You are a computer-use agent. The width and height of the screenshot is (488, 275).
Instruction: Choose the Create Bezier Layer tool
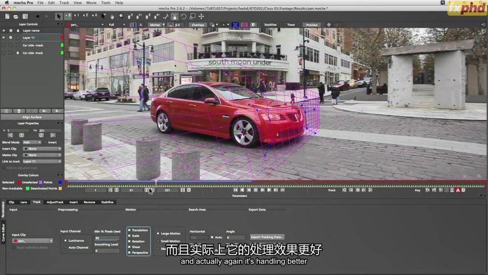coord(148,16)
